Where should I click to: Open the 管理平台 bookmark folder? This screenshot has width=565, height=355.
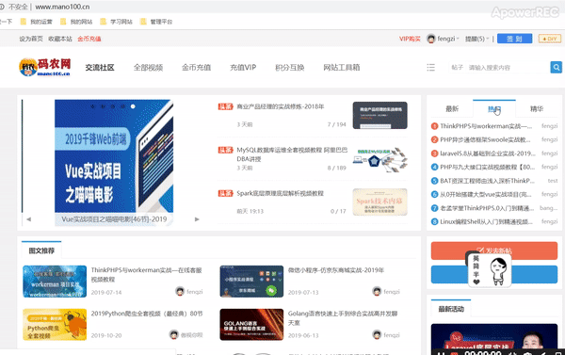pos(156,22)
